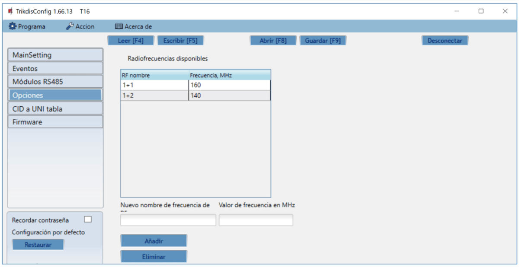
Task: Click Restaurar to restore default configuration
Action: pos(38,245)
